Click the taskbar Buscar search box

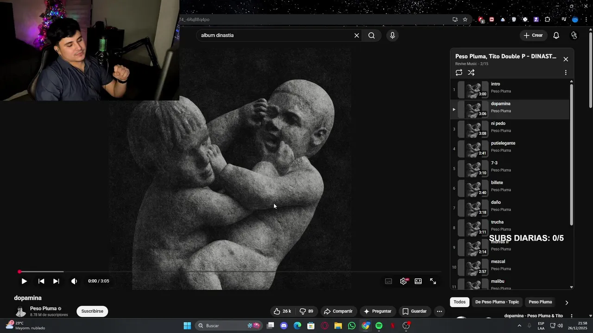pos(228,326)
